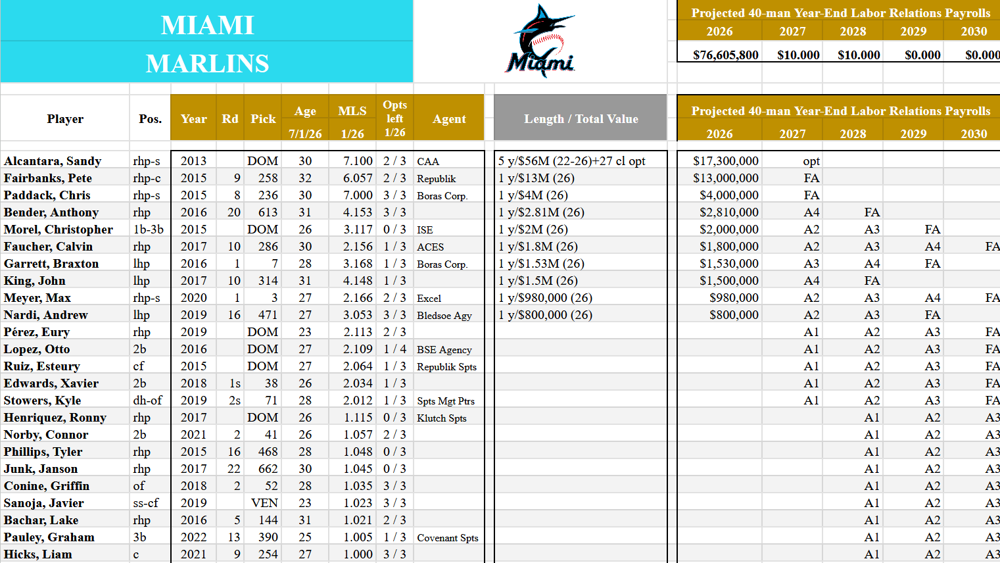Select player cell Junk, Janson

click(65, 468)
